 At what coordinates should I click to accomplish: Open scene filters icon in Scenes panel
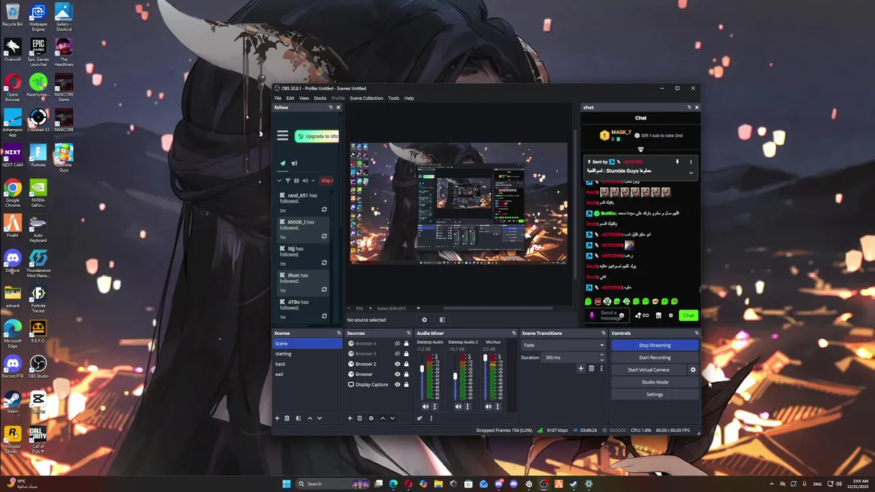(298, 418)
